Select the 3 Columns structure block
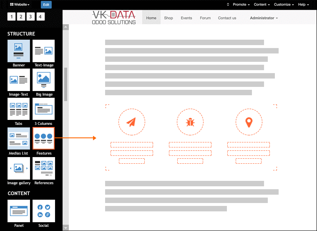317x231 pixels. pos(43,109)
